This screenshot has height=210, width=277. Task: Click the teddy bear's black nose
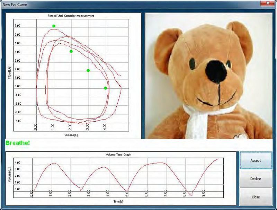pyautogui.click(x=216, y=71)
